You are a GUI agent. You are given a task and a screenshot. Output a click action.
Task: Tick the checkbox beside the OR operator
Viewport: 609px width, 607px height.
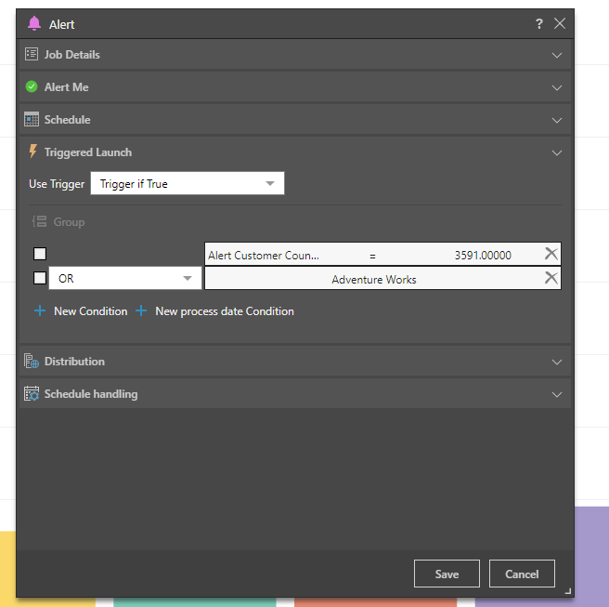tap(40, 278)
